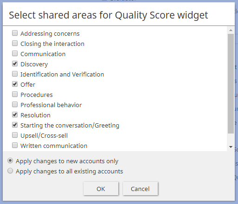The width and height of the screenshot is (238, 204).
Task: Tick the Written communication checkbox
Action: point(15,145)
